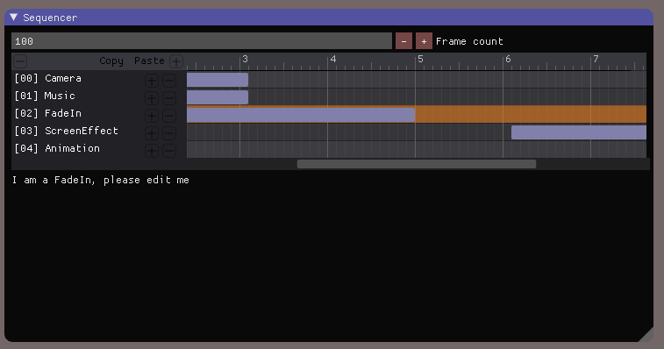Click the minus icon on FadeIn track
This screenshot has height=349, width=664.
click(x=169, y=116)
